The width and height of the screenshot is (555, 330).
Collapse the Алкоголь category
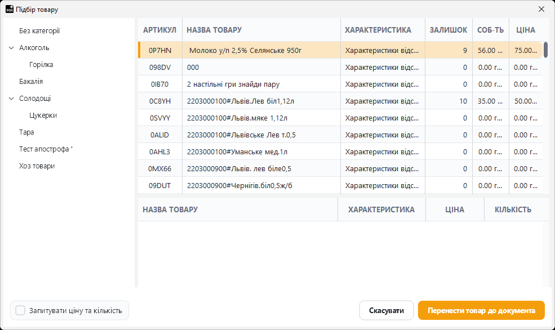(x=11, y=48)
